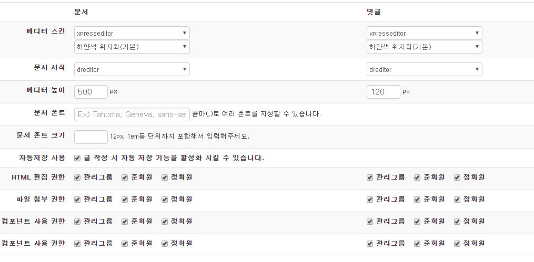Uncheck document HTML 편집 권한 관리그룹
The width and height of the screenshot is (534, 262).
click(x=77, y=177)
